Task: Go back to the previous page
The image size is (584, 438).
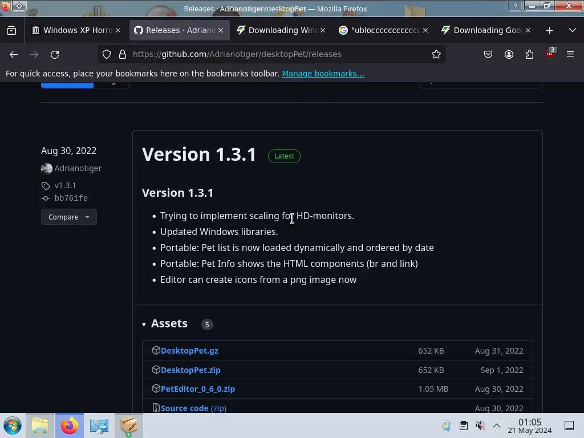Action: (x=14, y=54)
